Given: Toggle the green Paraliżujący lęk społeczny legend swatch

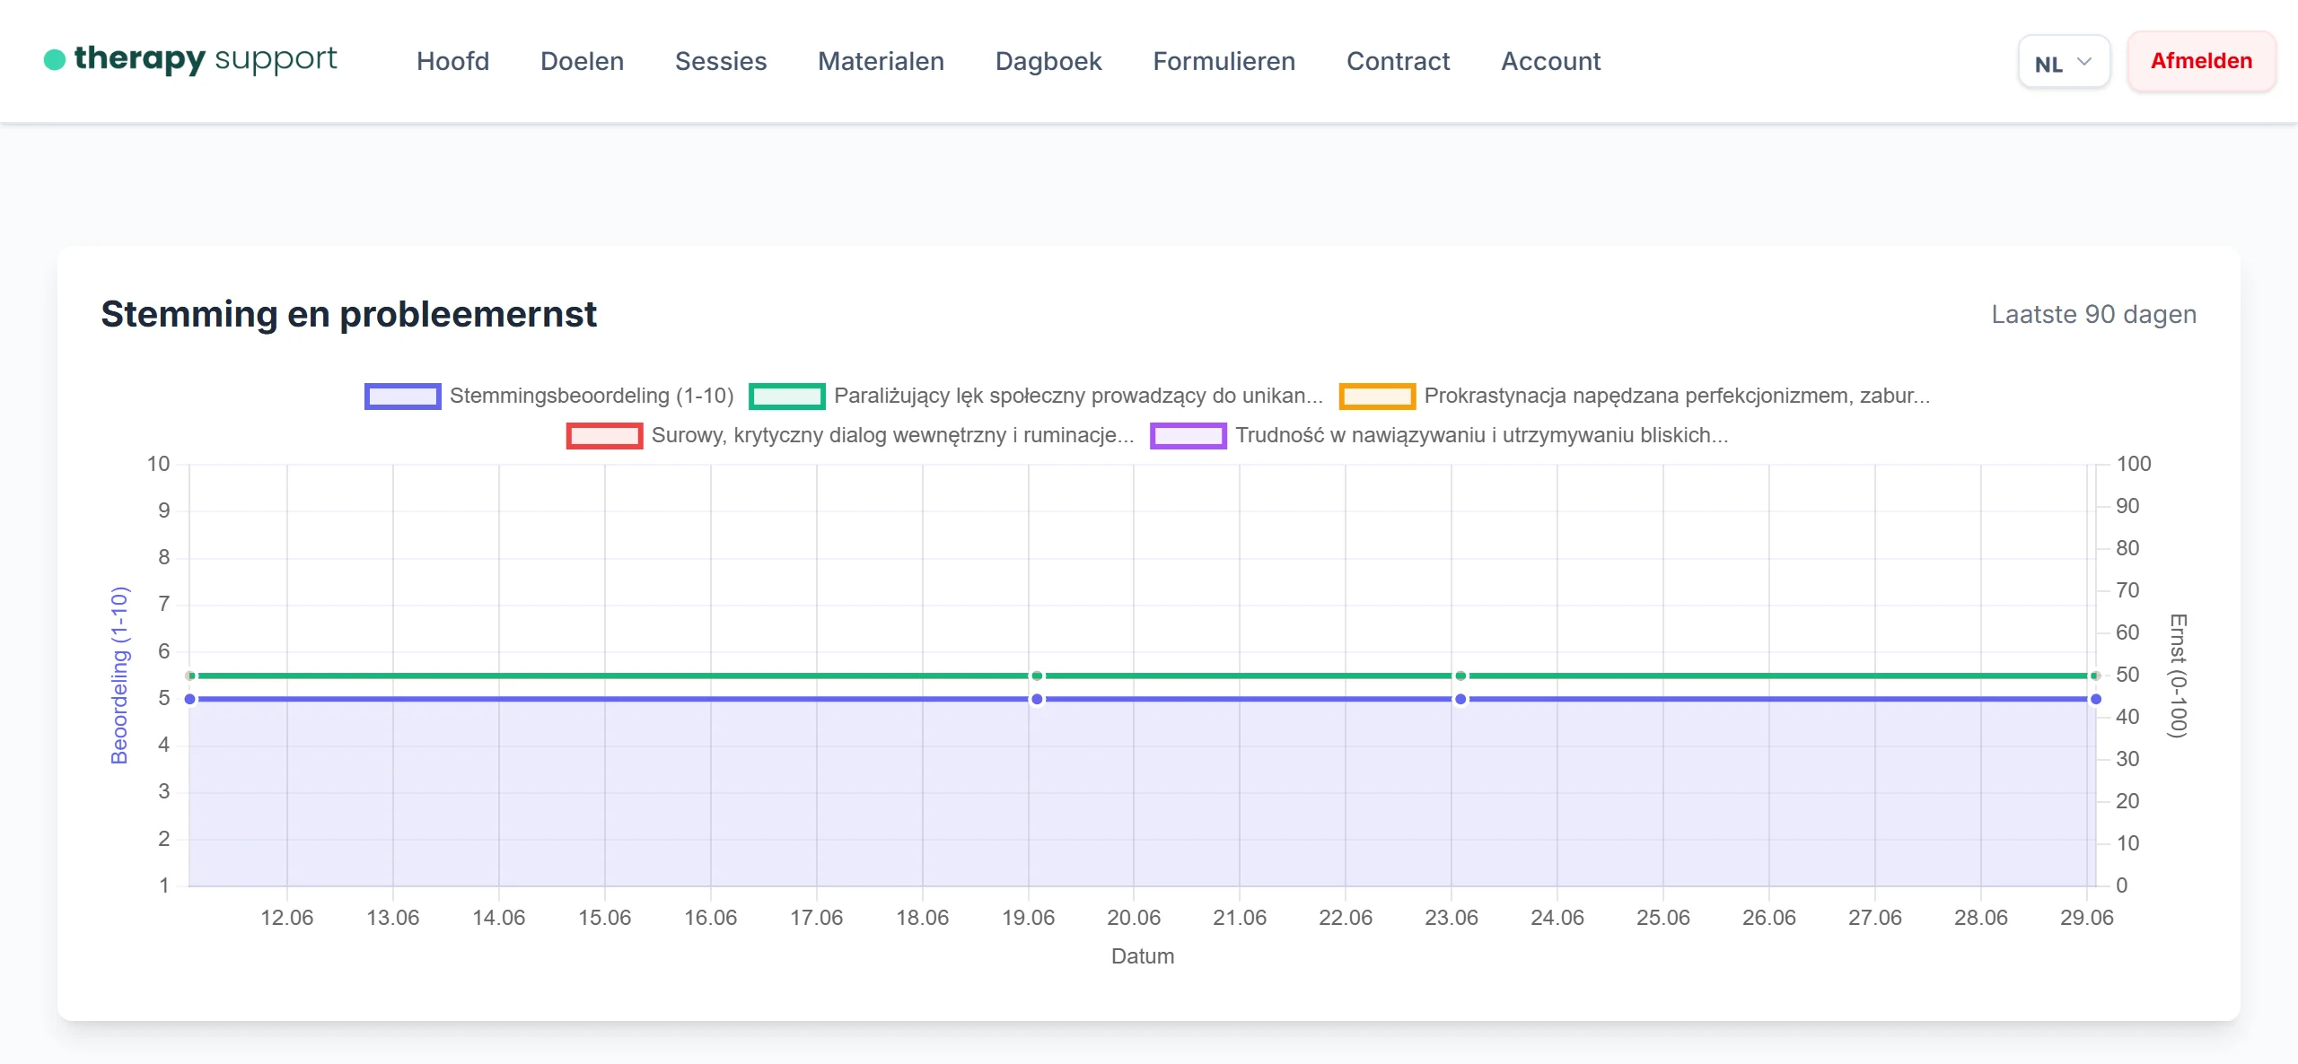Looking at the screenshot, I should coord(786,396).
